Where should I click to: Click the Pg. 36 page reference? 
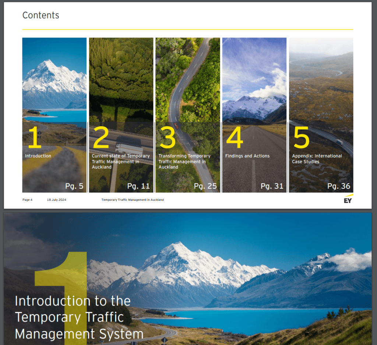(x=339, y=186)
